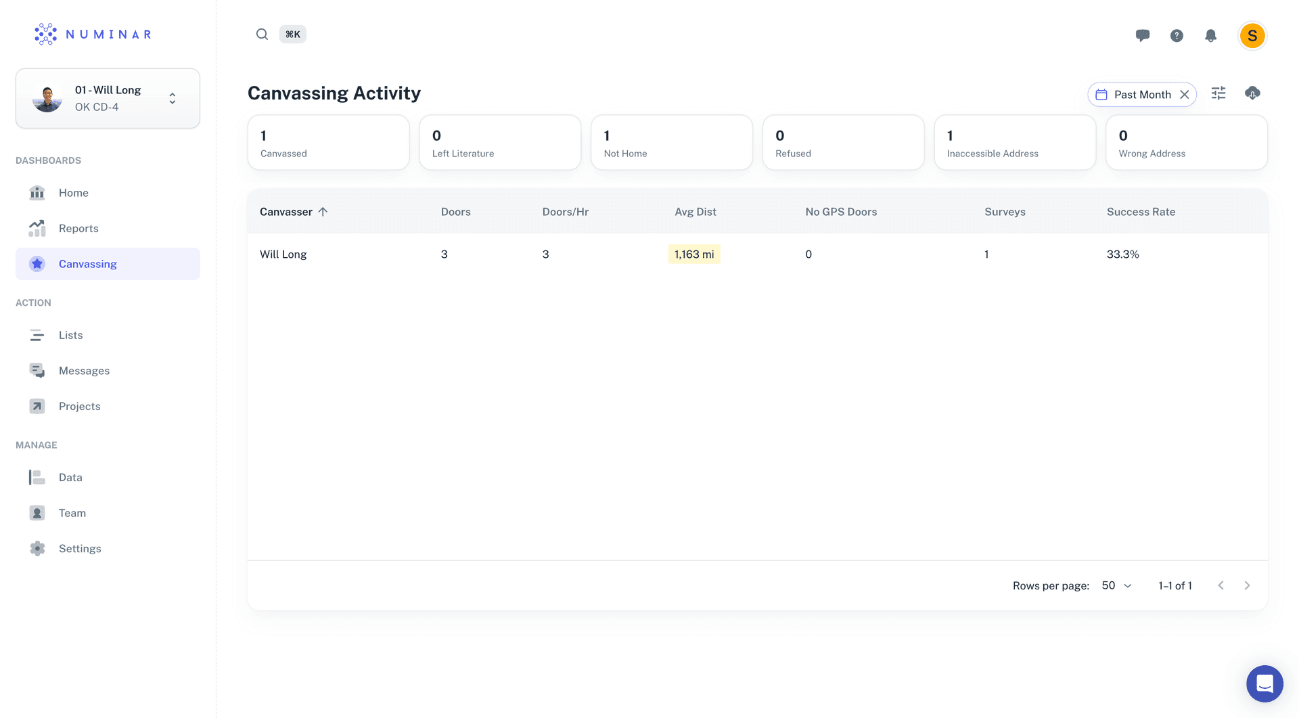Click the Home building icon
Viewport: 1299px width, 718px height.
point(37,193)
